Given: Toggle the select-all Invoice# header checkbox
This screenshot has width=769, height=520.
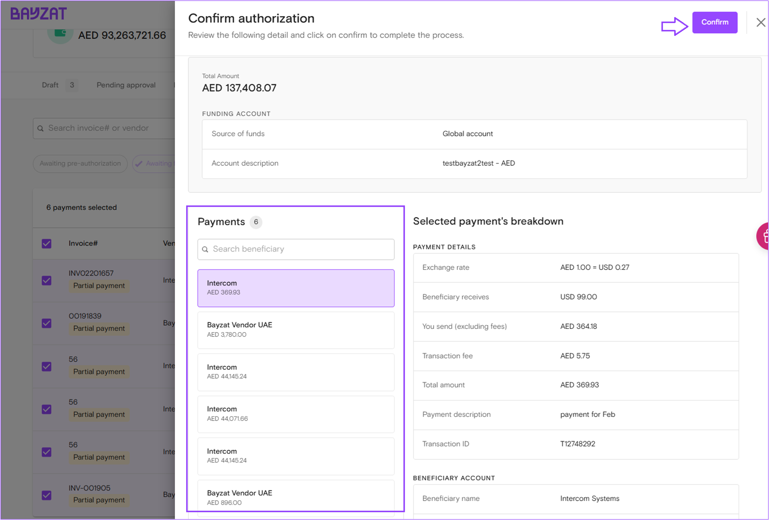Looking at the screenshot, I should [x=47, y=244].
